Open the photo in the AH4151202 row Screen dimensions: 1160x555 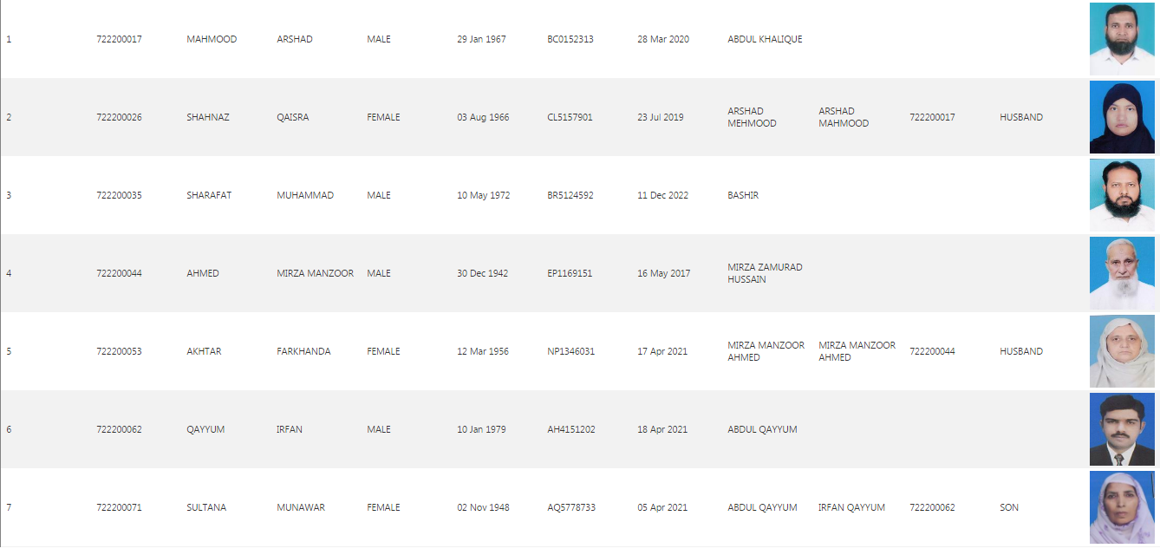(x=1122, y=429)
